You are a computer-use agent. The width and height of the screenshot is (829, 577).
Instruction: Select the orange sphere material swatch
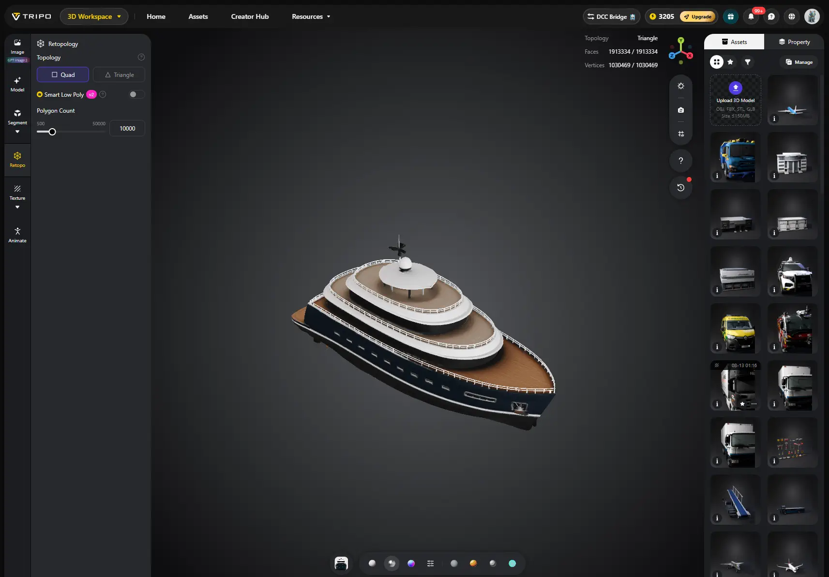click(x=473, y=563)
